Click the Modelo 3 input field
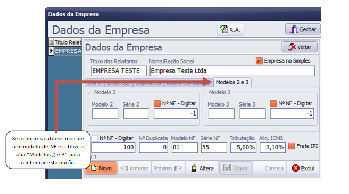 221,113
